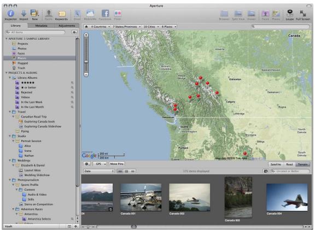Switch to the Adjustments tab
315x230 pixels.
coord(67,26)
